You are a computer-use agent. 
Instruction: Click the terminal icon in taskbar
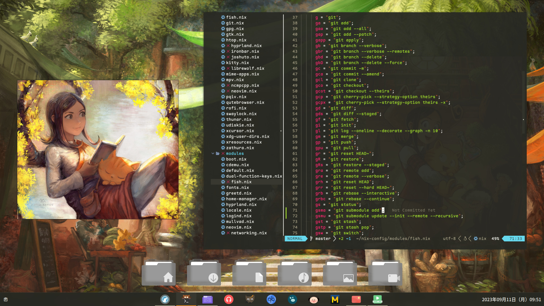pos(186,299)
